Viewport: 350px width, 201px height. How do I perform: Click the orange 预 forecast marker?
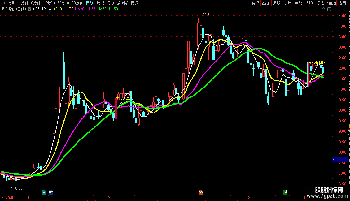(x=201, y=193)
